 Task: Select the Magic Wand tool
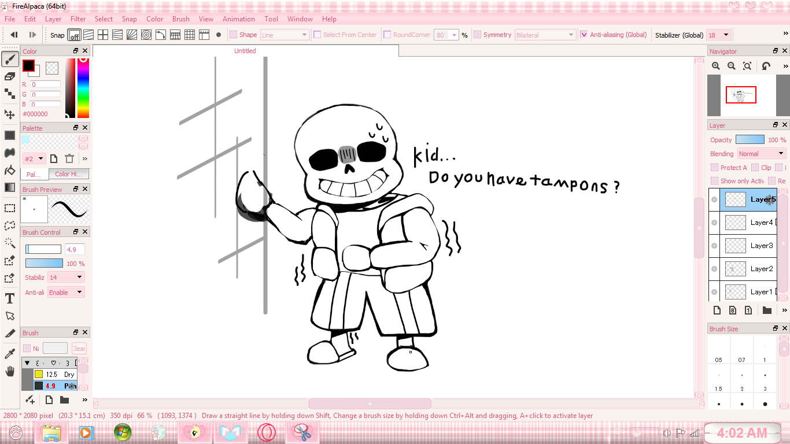point(10,243)
